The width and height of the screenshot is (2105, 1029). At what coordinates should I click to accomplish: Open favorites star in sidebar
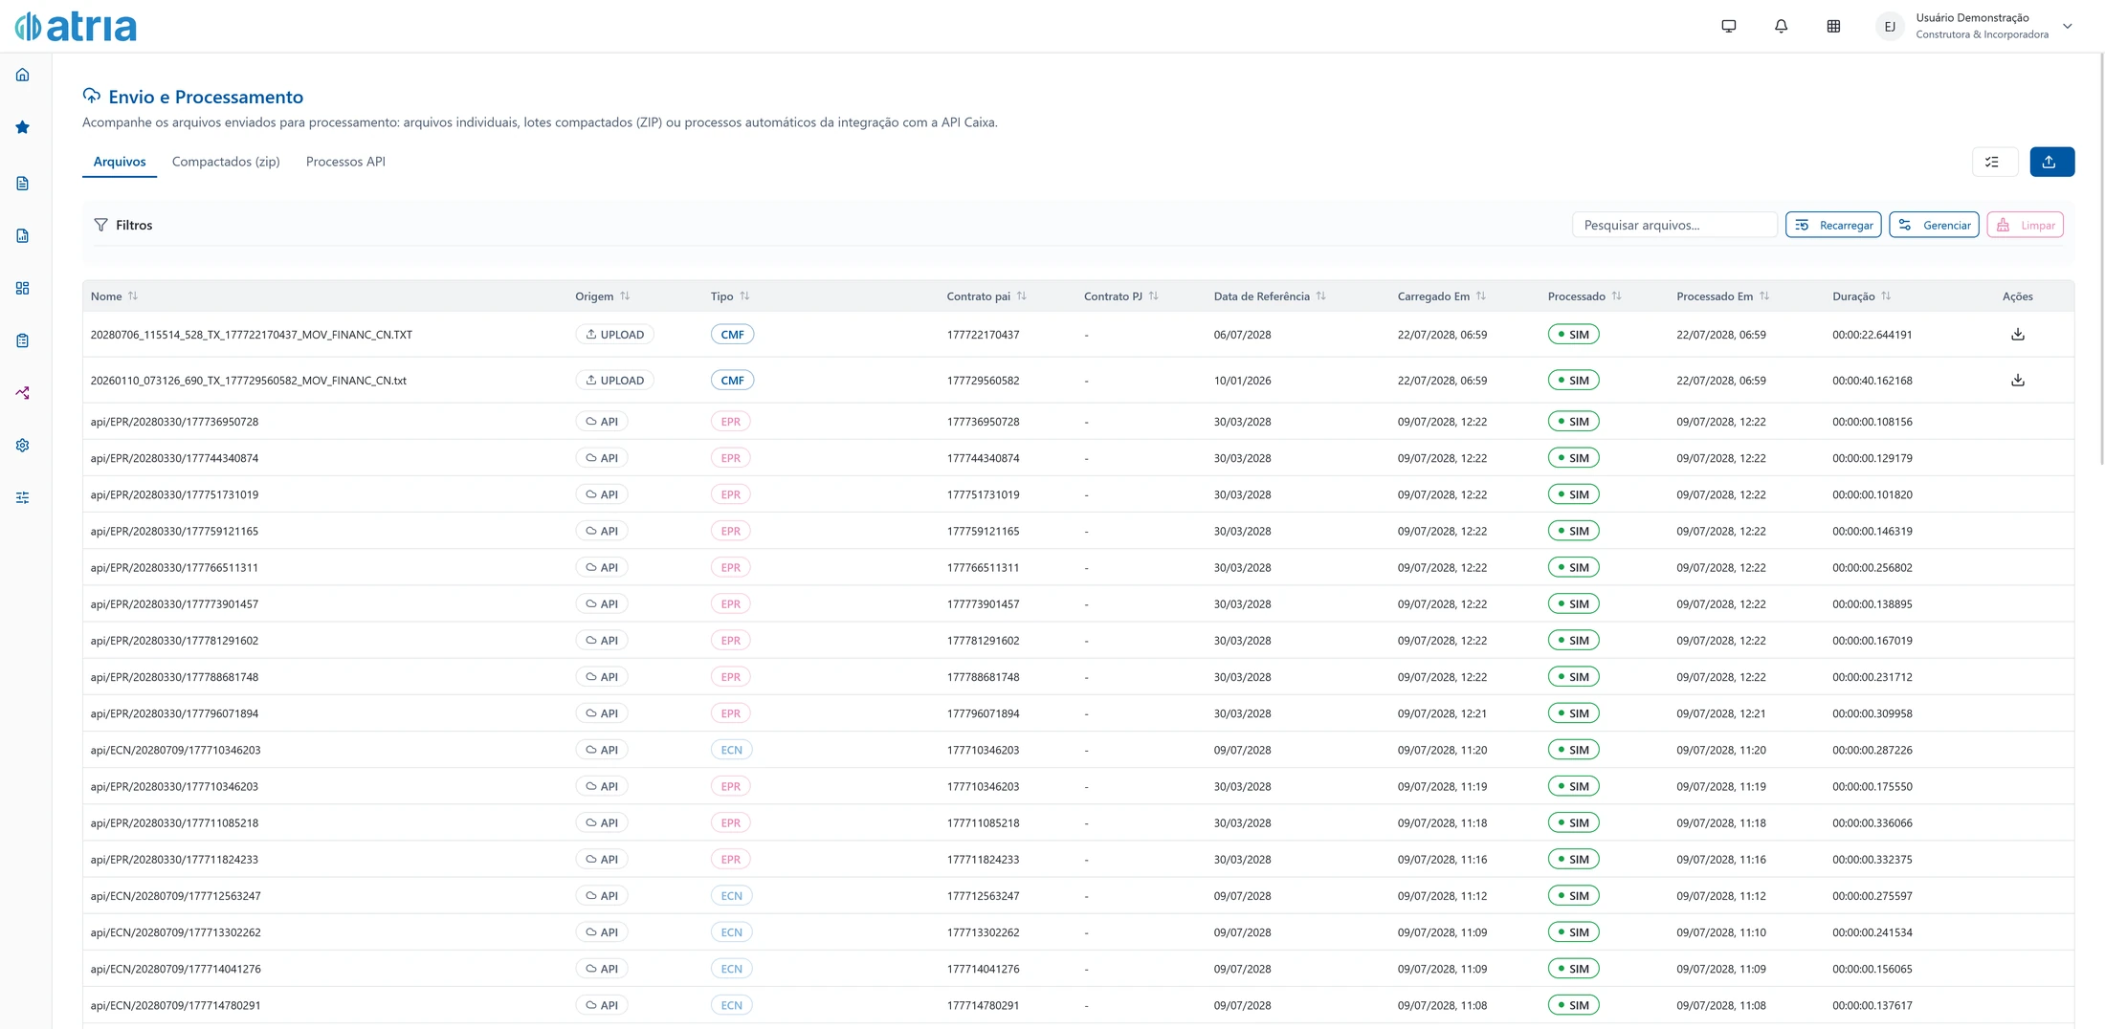pos(23,127)
